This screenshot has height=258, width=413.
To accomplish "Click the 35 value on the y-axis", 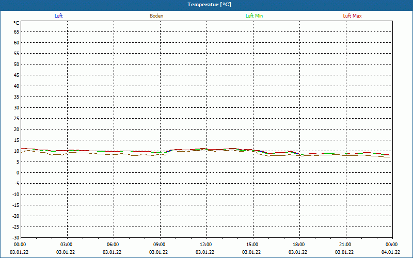I will click(x=17, y=97).
